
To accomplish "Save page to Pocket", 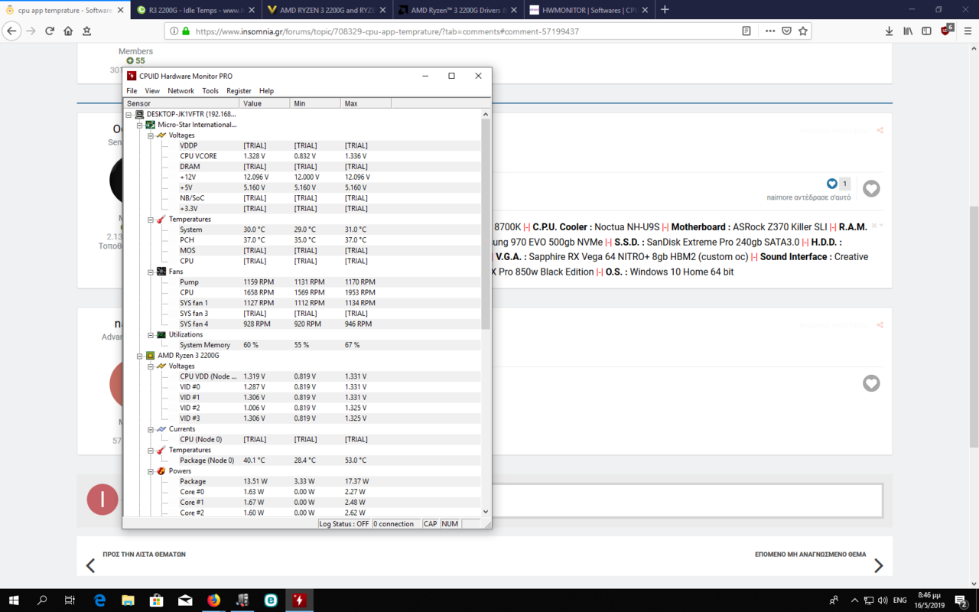I will point(786,31).
